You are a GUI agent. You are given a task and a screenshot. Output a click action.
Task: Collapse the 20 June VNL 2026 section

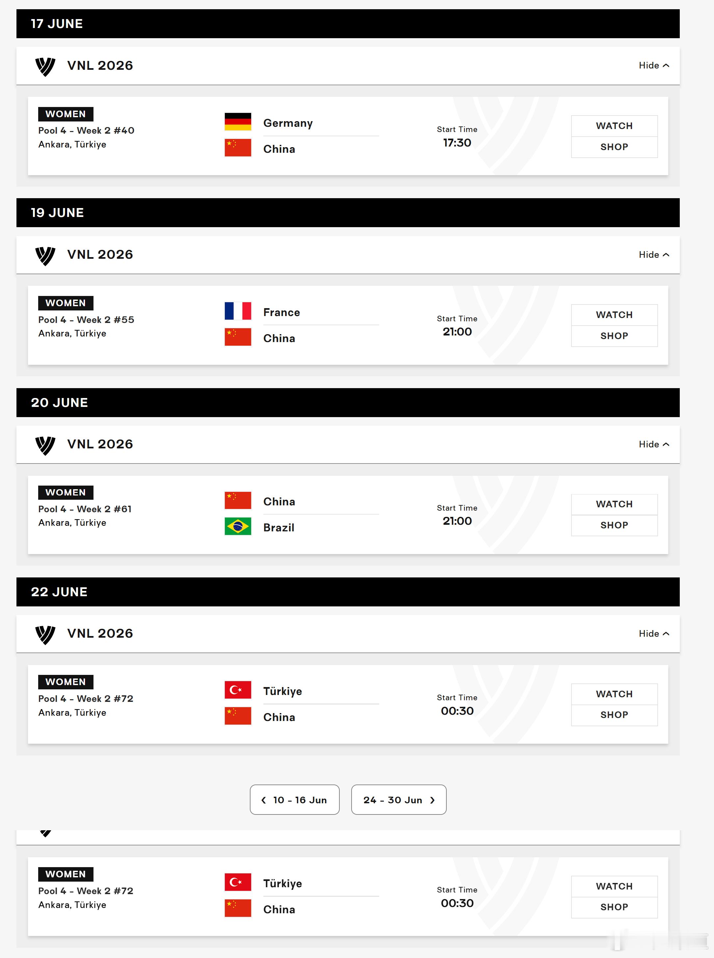(653, 444)
